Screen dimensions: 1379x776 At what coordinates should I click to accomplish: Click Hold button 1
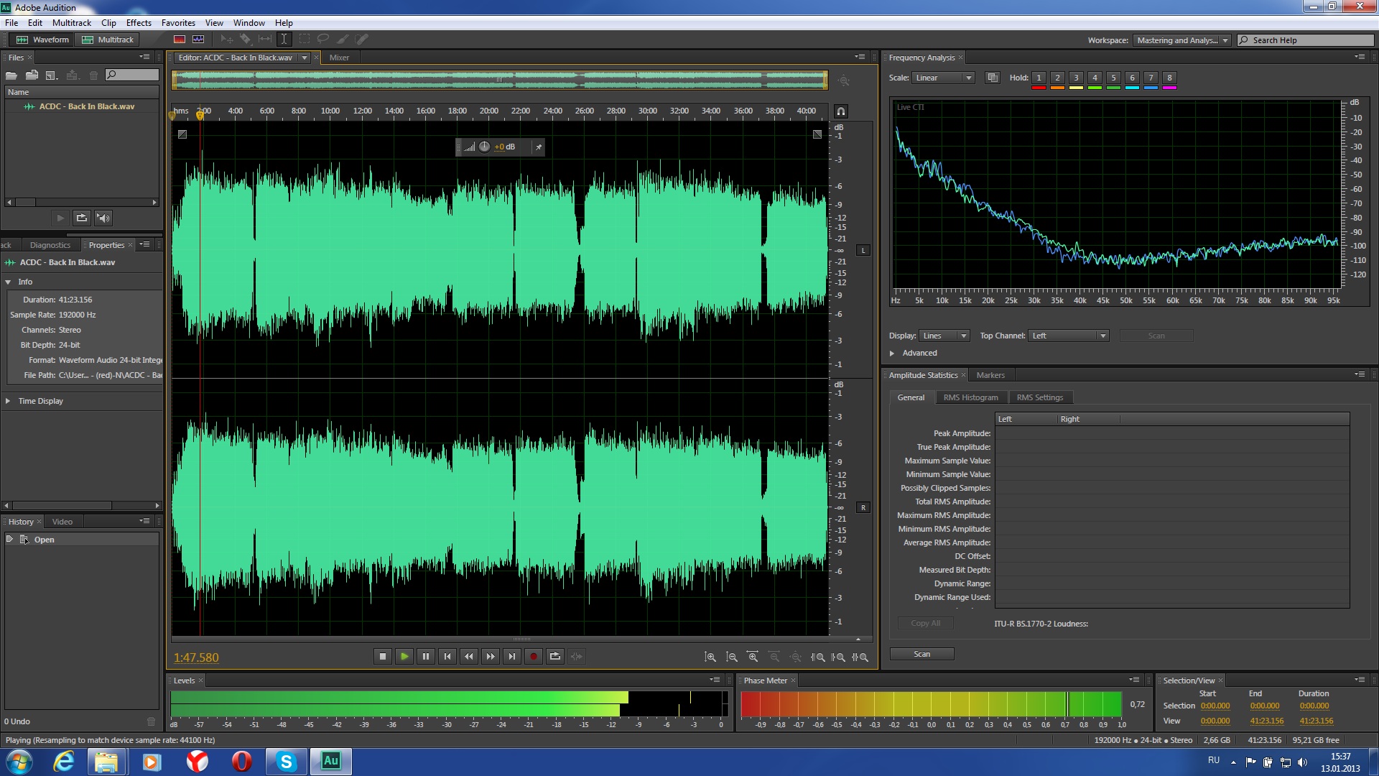click(1039, 78)
